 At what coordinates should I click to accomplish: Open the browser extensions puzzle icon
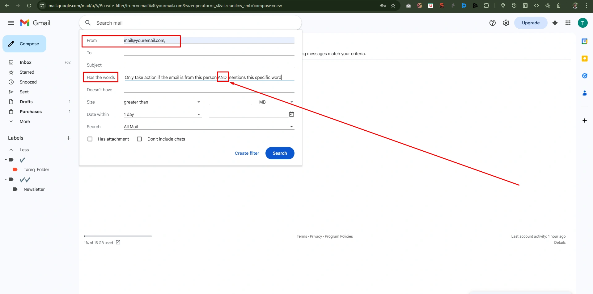(x=486, y=6)
